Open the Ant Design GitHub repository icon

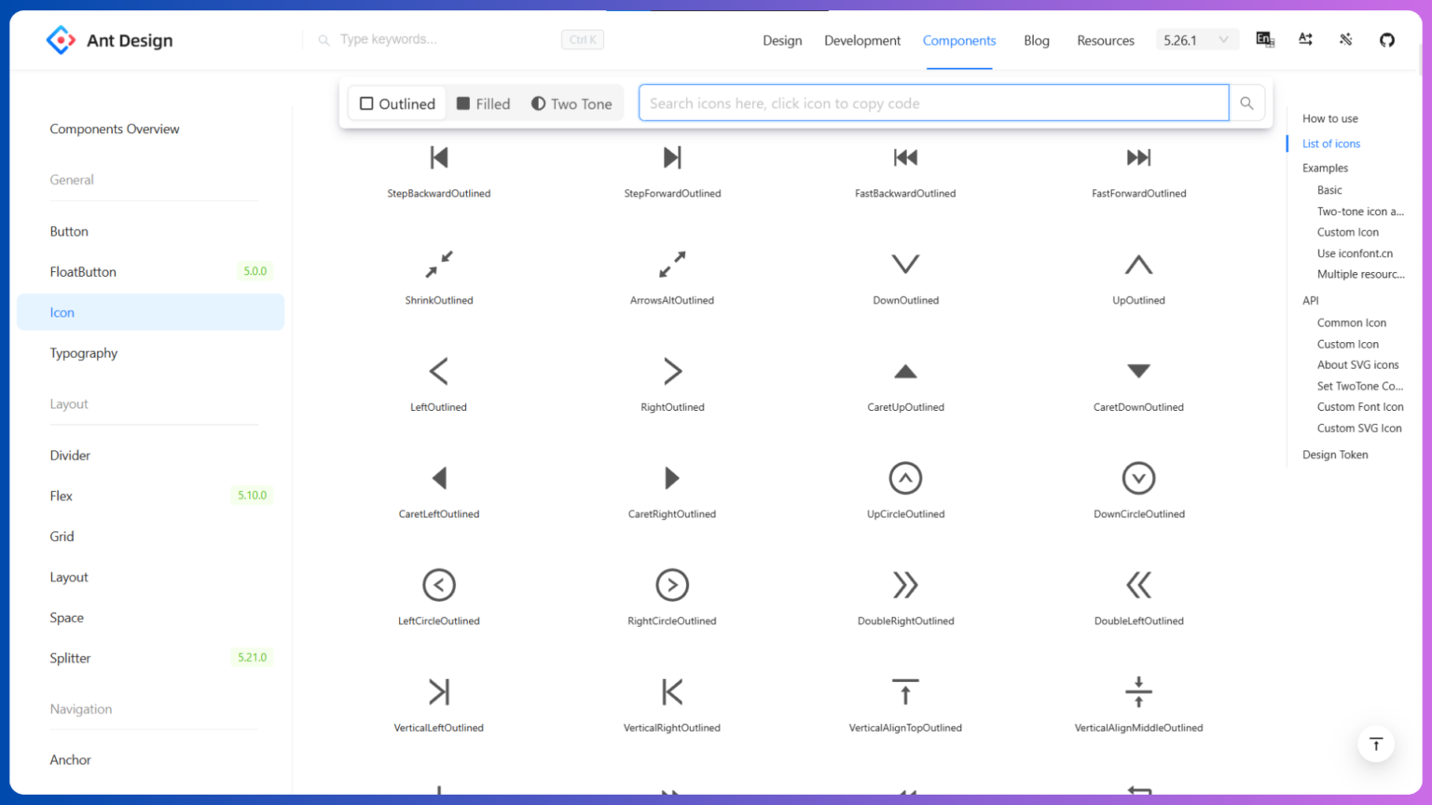1386,40
